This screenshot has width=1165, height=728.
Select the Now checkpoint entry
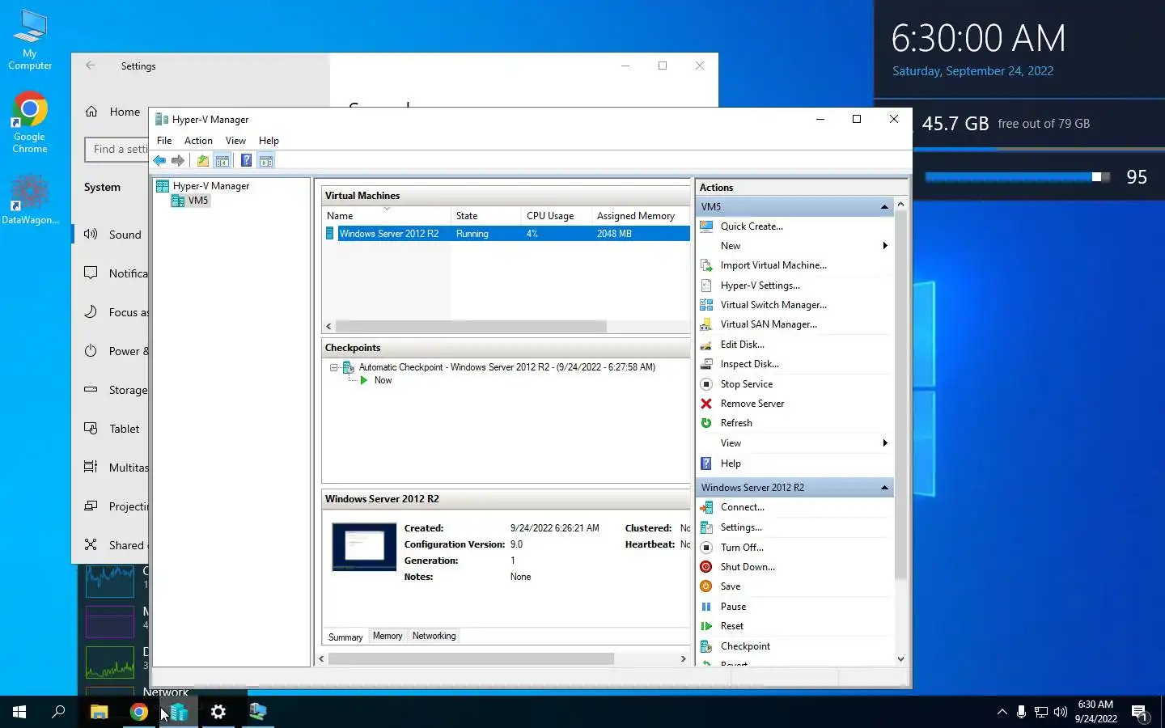pyautogui.click(x=383, y=380)
